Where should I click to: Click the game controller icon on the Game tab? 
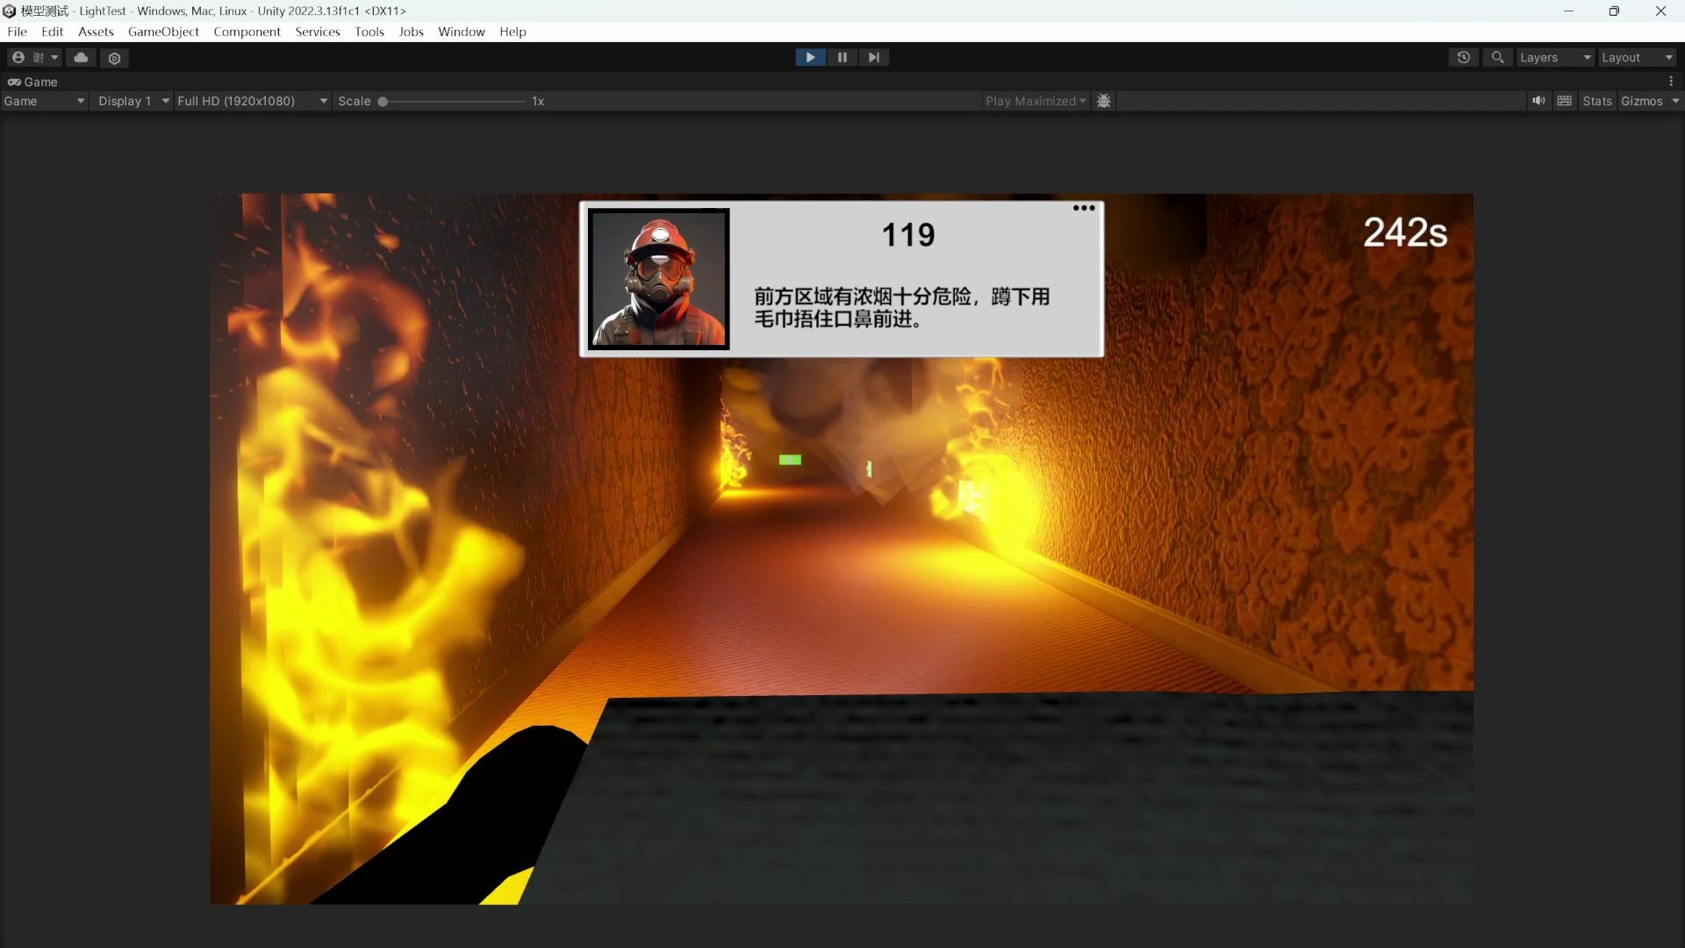coord(14,82)
